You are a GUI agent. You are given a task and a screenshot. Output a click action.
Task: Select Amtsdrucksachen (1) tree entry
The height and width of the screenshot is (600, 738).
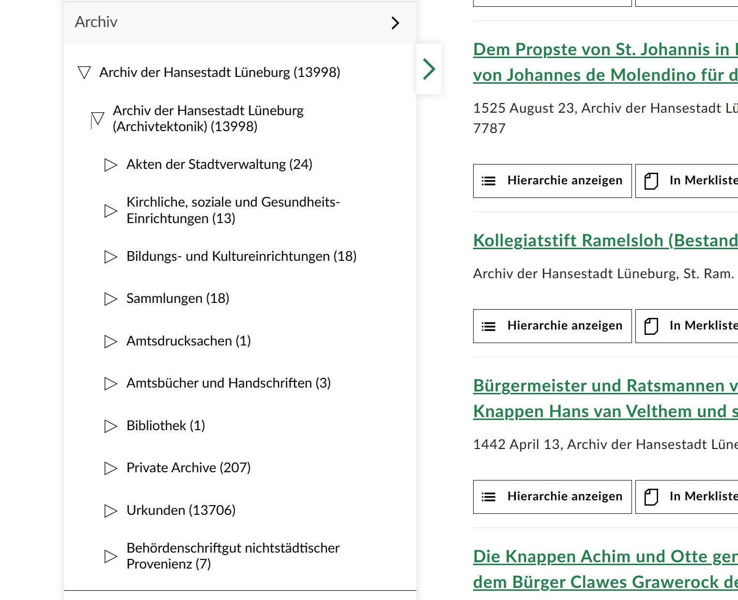coord(188,341)
